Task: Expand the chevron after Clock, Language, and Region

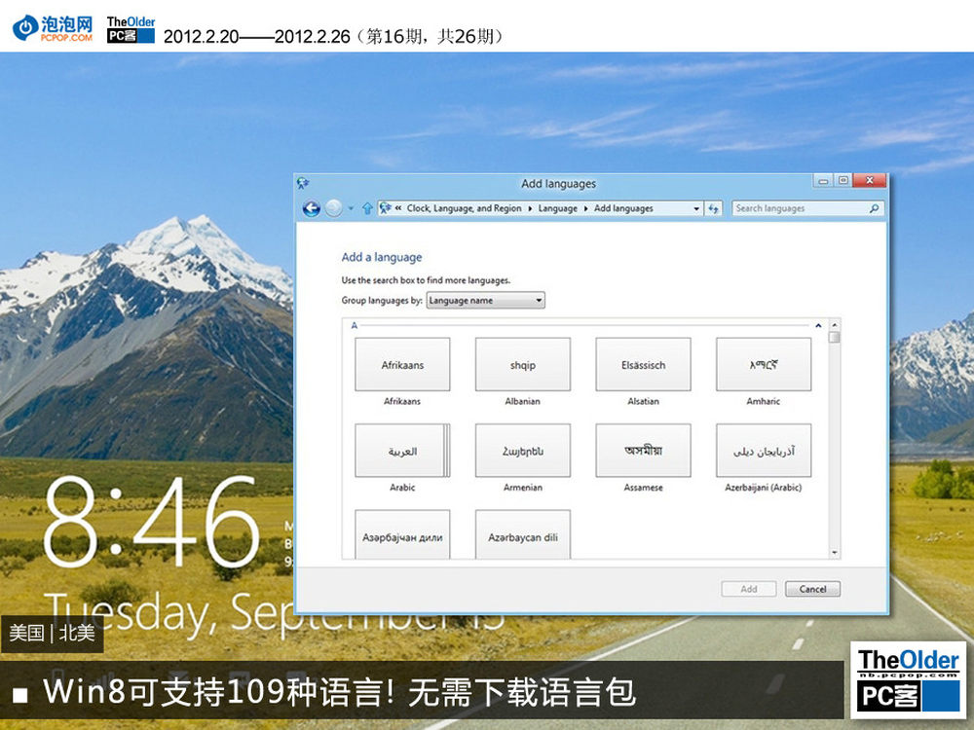Action: pyautogui.click(x=530, y=208)
